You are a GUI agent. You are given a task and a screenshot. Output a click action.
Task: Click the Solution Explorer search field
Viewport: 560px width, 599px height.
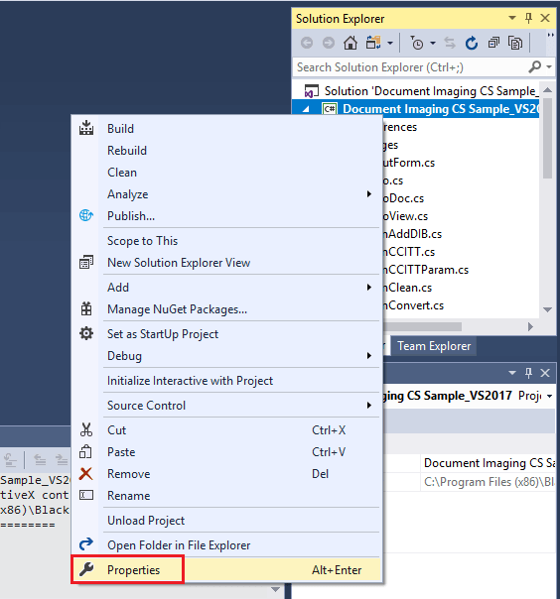409,66
